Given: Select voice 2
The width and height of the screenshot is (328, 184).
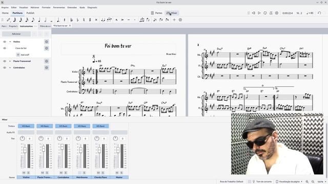Looking at the screenshot, I should coord(161,20).
